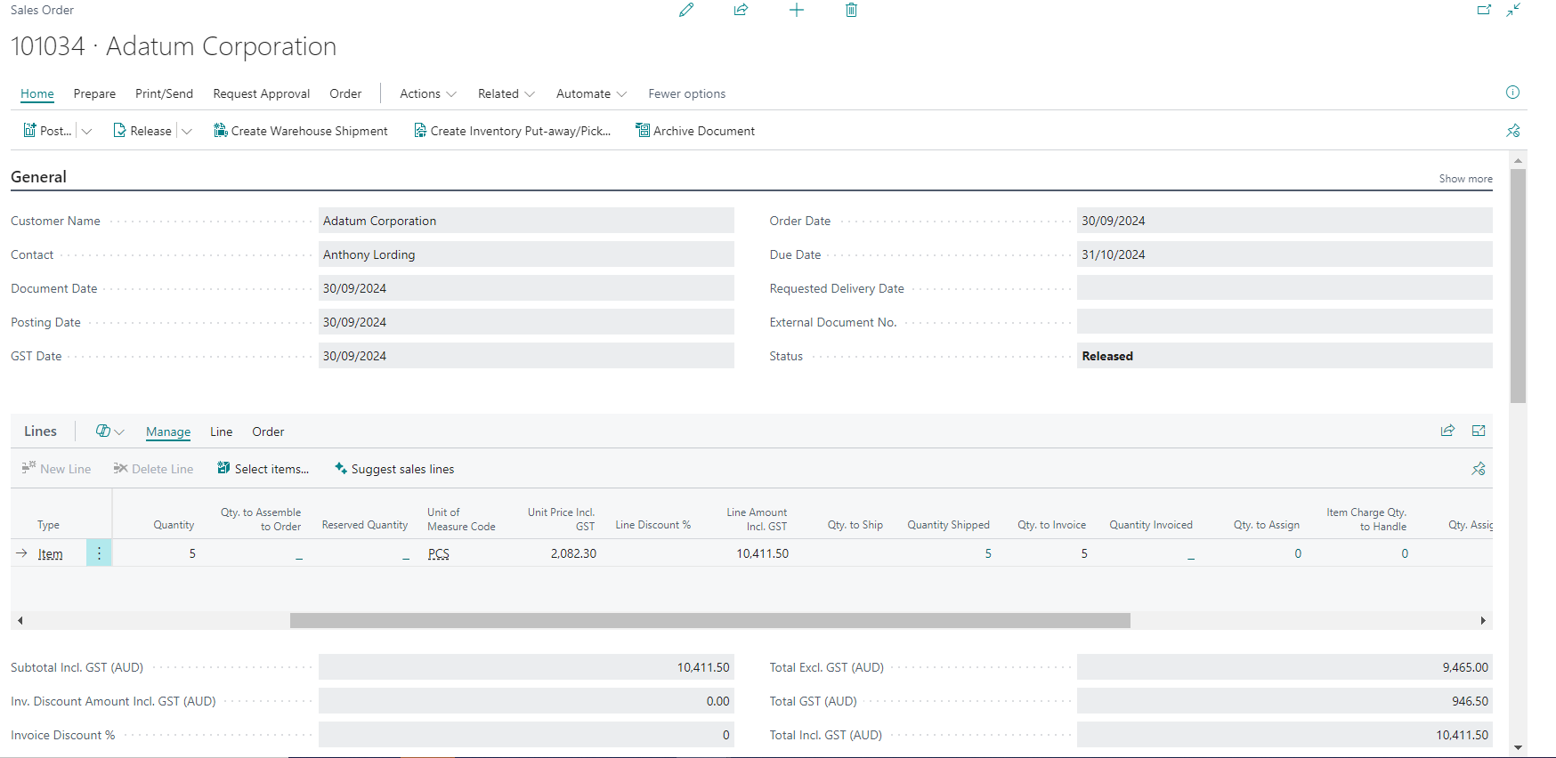Screen dimensions: 1556x758
Task: Click the trash delete icon
Action: tap(851, 10)
